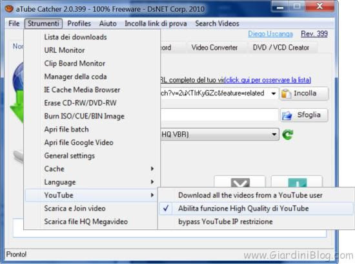Click Incolla link di prova menu

point(156,23)
